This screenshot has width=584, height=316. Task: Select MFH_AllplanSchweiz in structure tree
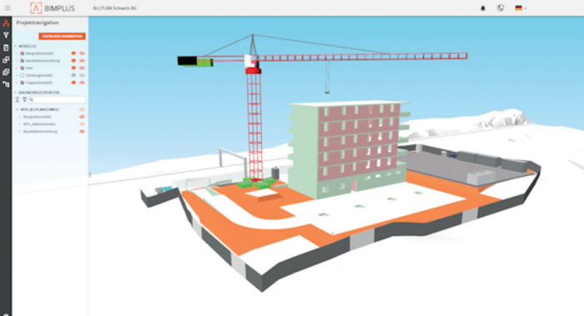[x=39, y=124]
